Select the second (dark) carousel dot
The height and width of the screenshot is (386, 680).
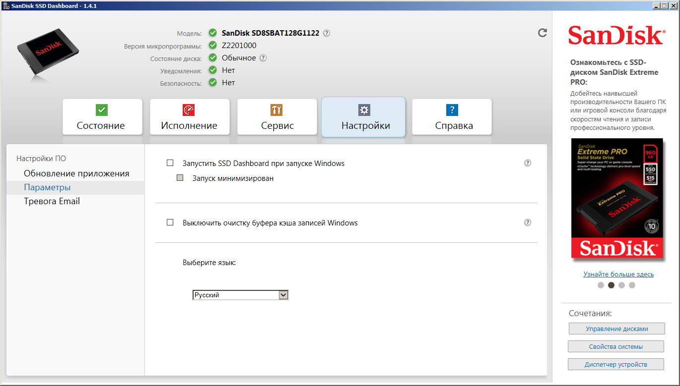[611, 285]
